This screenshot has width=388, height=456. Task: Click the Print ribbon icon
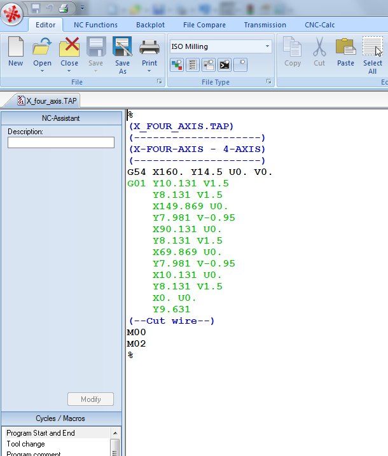[149, 47]
